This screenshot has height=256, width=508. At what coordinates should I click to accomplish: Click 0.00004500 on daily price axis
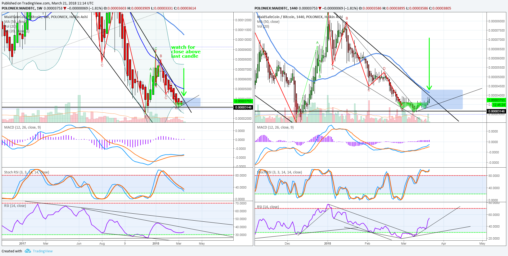(497, 86)
